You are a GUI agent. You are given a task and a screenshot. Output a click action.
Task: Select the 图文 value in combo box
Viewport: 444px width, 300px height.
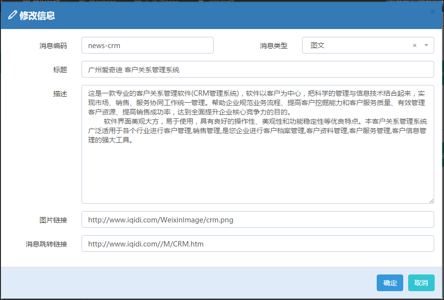pyautogui.click(x=317, y=45)
